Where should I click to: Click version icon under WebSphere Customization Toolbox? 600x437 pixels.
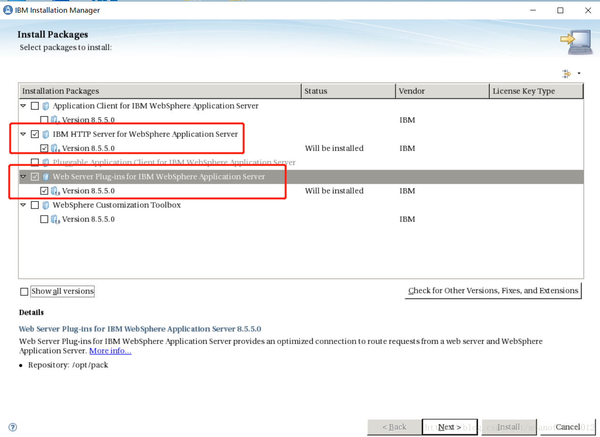click(56, 219)
